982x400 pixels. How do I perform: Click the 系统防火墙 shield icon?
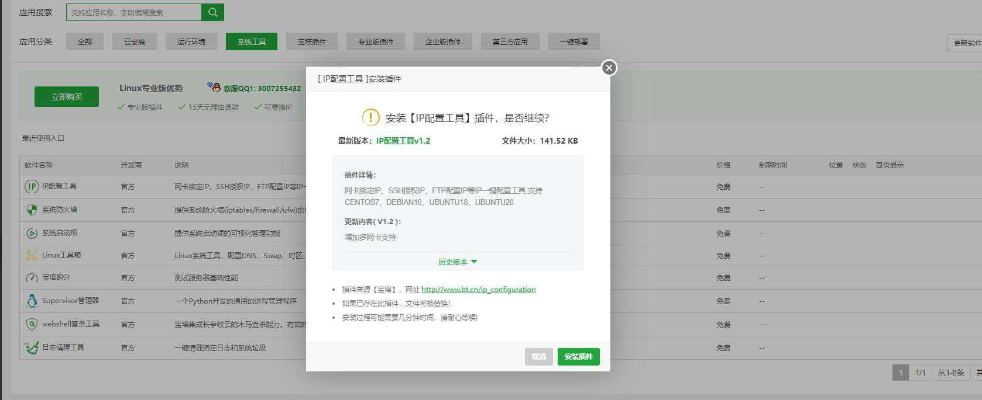32,210
